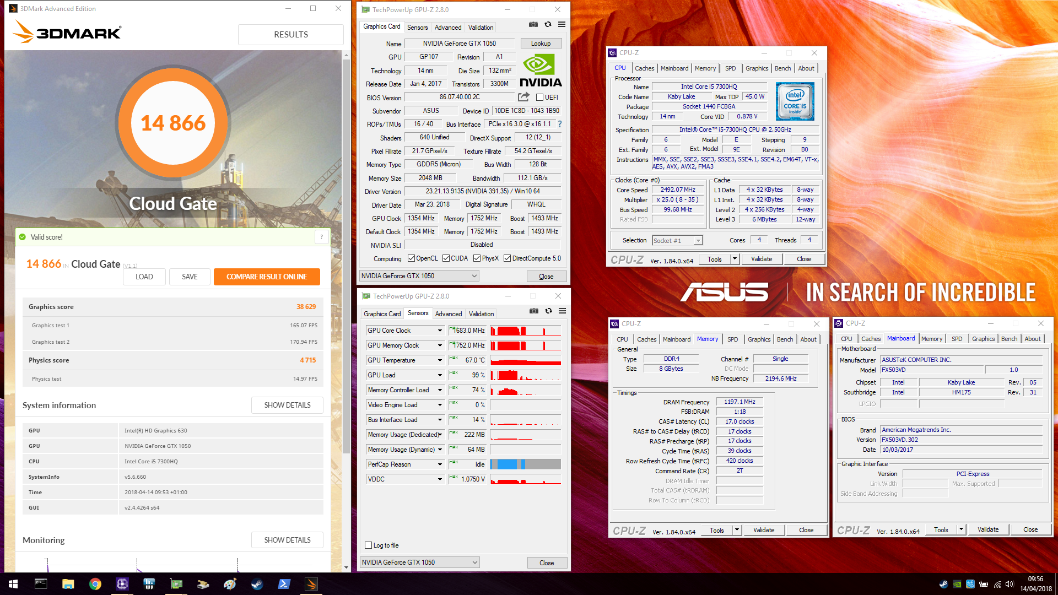This screenshot has height=595, width=1058.
Task: Open Bench tab in CPU-Z Mainboard window
Action: (x=1009, y=339)
